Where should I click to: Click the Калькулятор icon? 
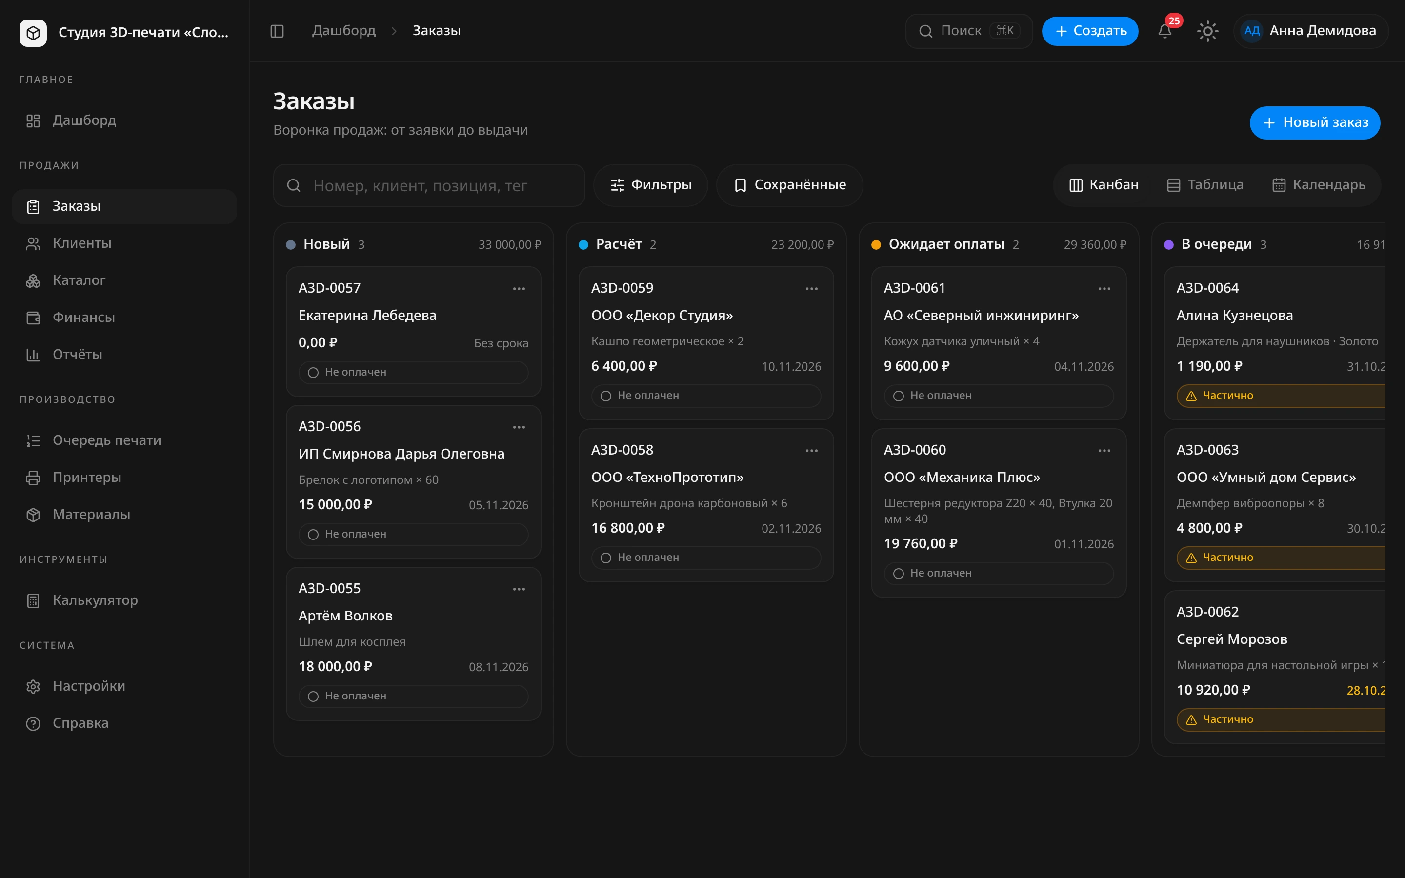click(x=33, y=601)
